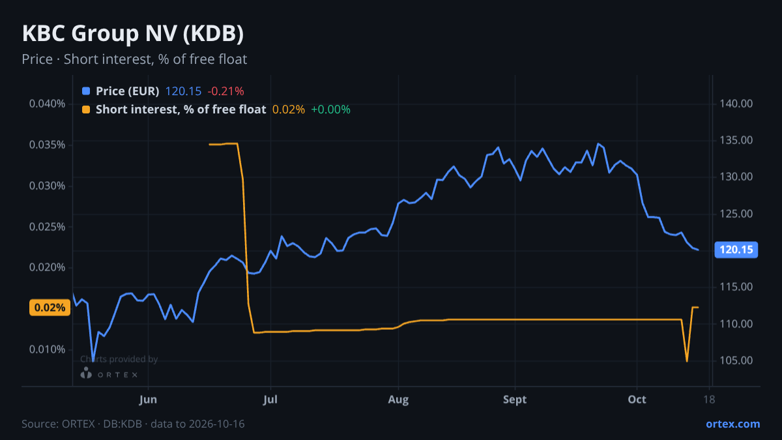Viewport: 782px width, 440px height.
Task: Click the orange 0.02% axis tag
Action: point(50,308)
